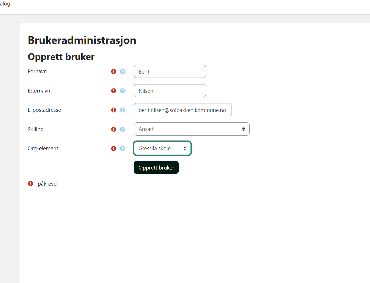The height and width of the screenshot is (283, 370).
Task: Click the Fornavn label
Action: [x=37, y=72]
